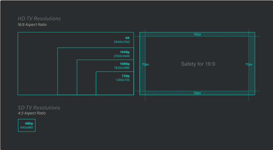This screenshot has width=273, height=150.
Task: Click the 'Safety for 16:9' label
Action: pos(198,64)
